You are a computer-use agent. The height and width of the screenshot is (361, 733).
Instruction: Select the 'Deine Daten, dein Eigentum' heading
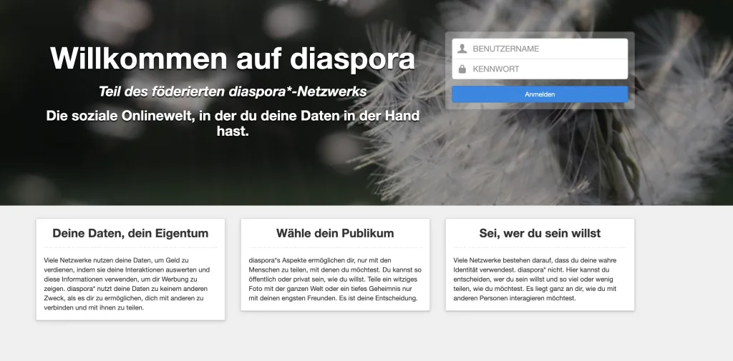pos(130,234)
